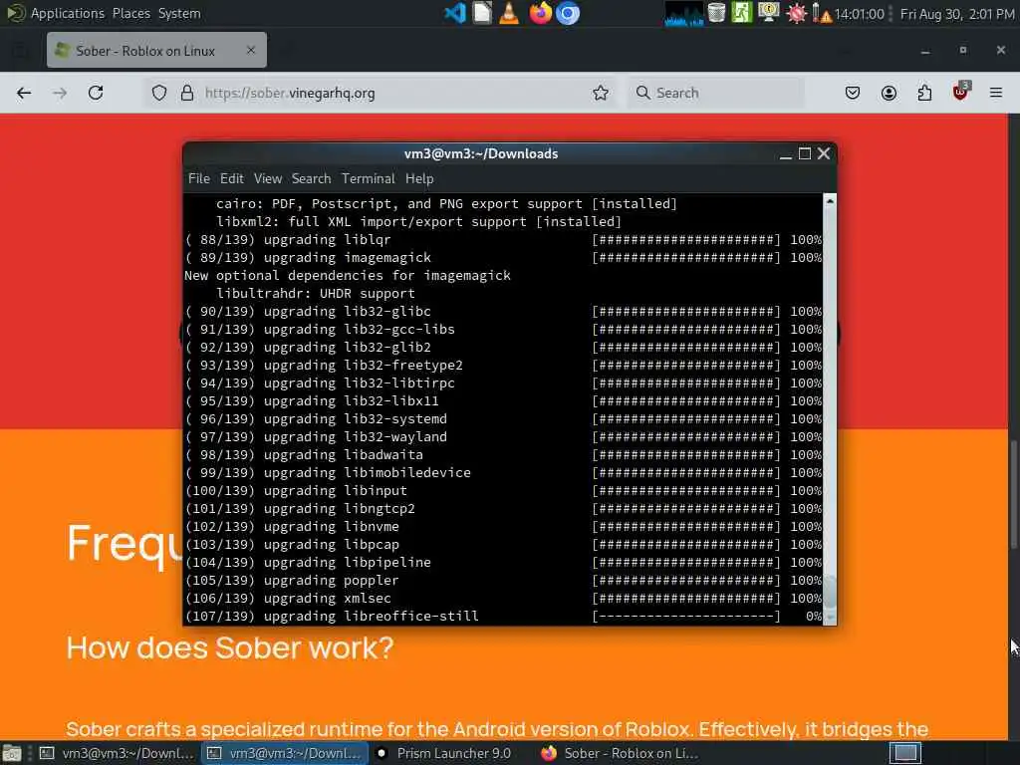Click the Firefox Search box
Screen dimensions: 1020x765
tap(715, 93)
